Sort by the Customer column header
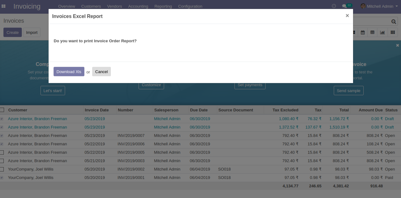The width and height of the screenshot is (401, 198). (18, 110)
